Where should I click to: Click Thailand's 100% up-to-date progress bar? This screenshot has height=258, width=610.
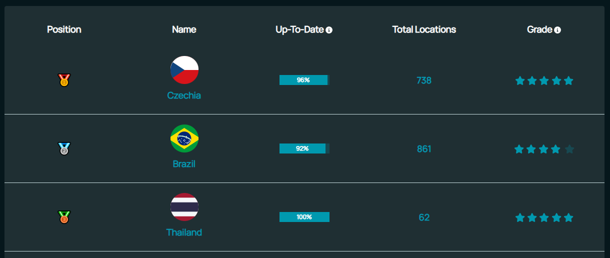304,217
